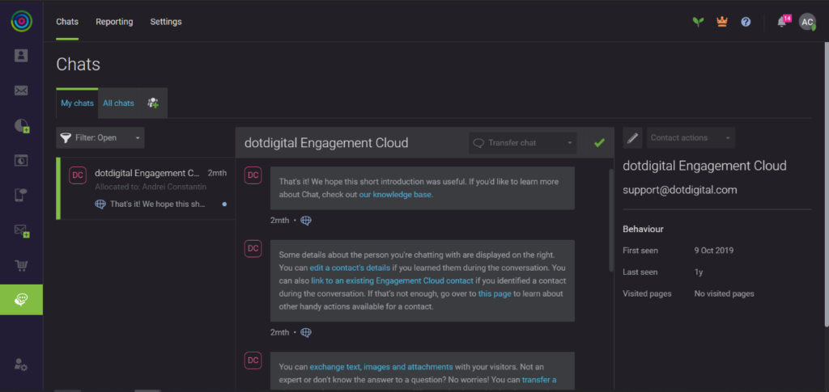The width and height of the screenshot is (829, 392).
Task: Mark chat resolved with the green checkmark
Action: 599,142
